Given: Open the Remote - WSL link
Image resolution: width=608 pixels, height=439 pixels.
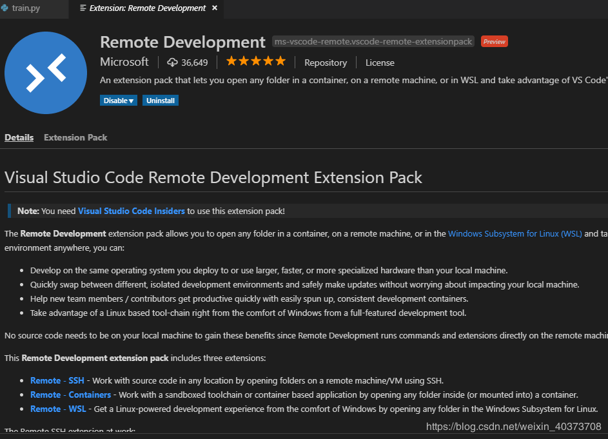Looking at the screenshot, I should point(58,409).
